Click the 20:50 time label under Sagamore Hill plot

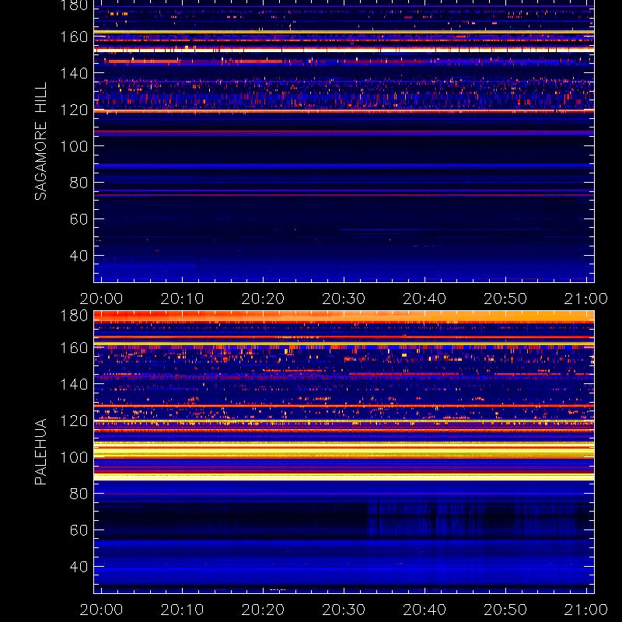pyautogui.click(x=505, y=299)
